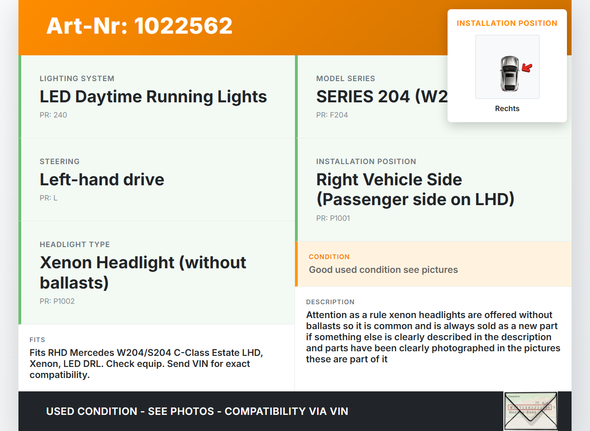Click the PR: P1002 code
Screen dimensions: 590x431
57,301
